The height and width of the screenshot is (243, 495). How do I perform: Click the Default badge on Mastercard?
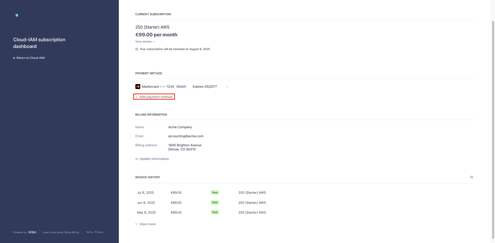[x=181, y=87]
